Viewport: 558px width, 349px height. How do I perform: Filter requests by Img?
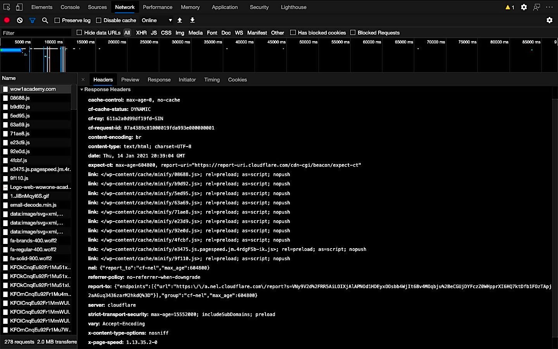[x=180, y=33]
